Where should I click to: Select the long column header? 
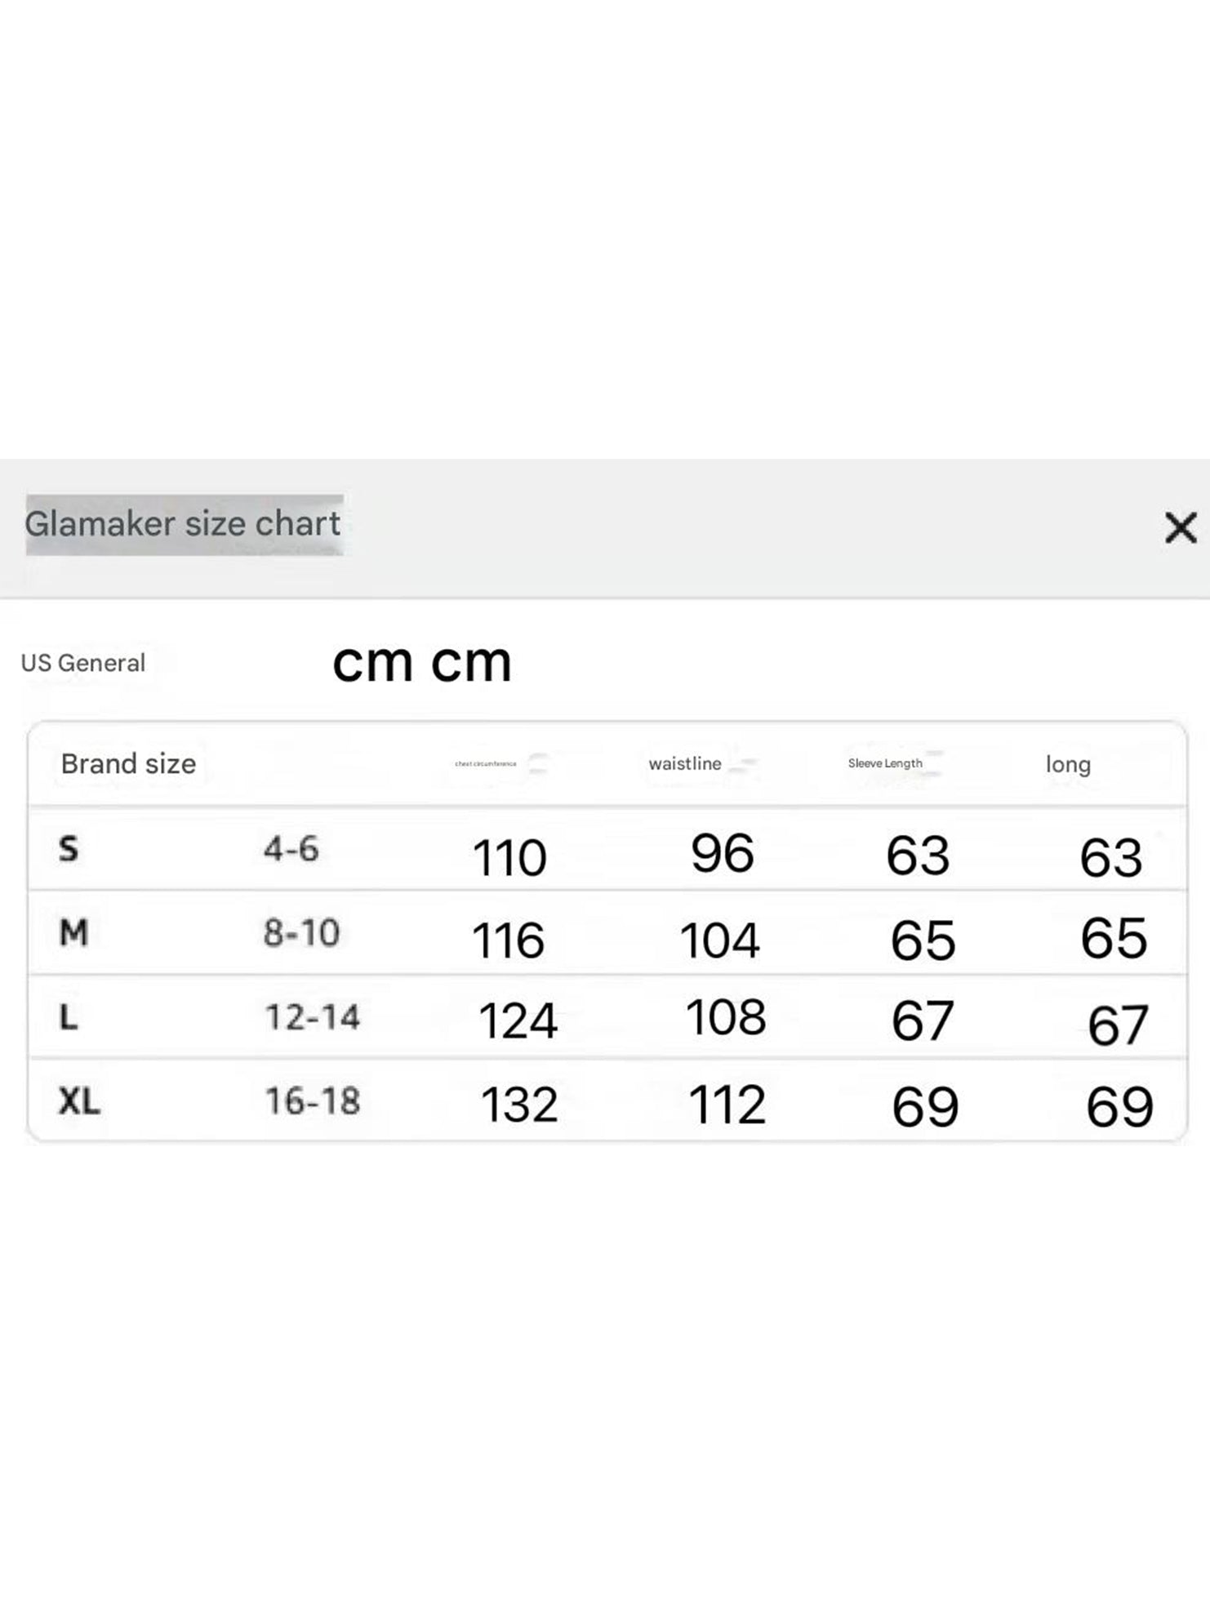click(1068, 765)
